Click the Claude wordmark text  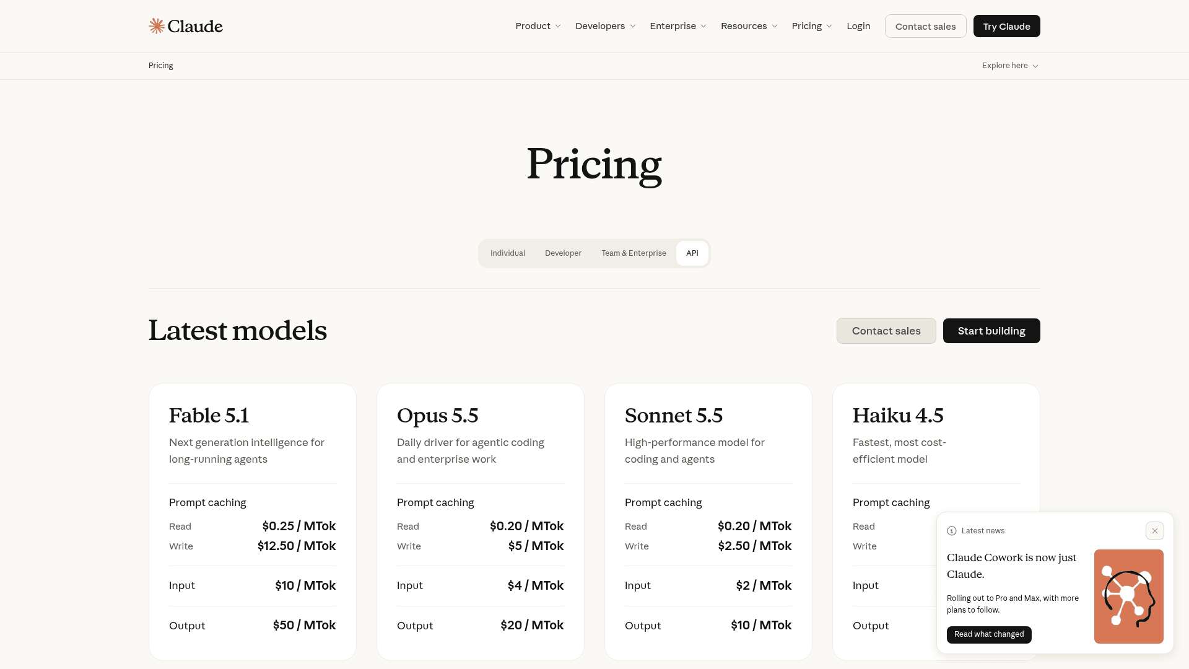point(195,26)
